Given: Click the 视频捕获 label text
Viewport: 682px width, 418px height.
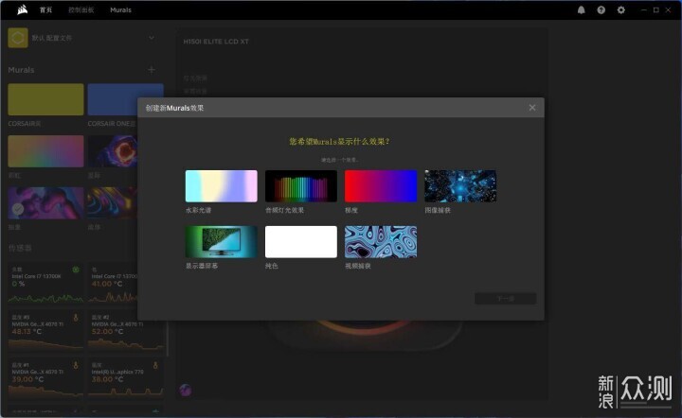Looking at the screenshot, I should tap(358, 266).
